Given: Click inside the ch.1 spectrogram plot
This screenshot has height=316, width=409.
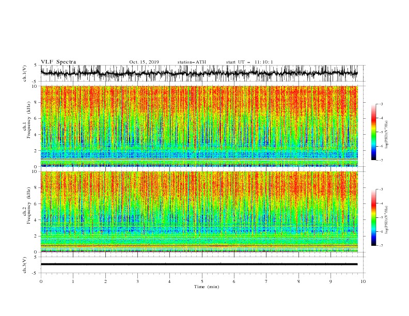Looking at the screenshot, I should pyautogui.click(x=199, y=126).
